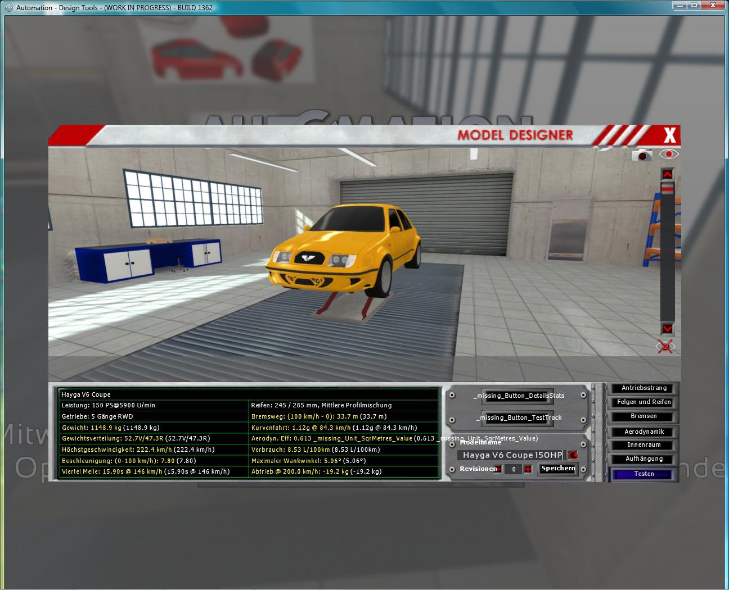The width and height of the screenshot is (729, 590).
Task: Switch to Felgen und Reifen
Action: point(644,402)
